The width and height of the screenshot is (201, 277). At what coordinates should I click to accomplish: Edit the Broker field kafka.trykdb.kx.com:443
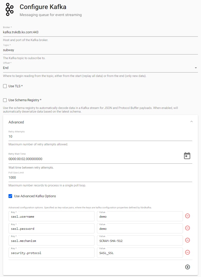click(100, 32)
